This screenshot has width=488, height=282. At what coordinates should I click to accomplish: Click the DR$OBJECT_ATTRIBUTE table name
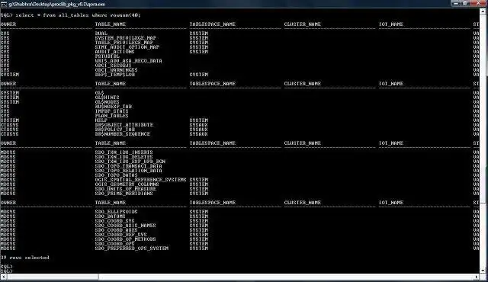pos(124,125)
